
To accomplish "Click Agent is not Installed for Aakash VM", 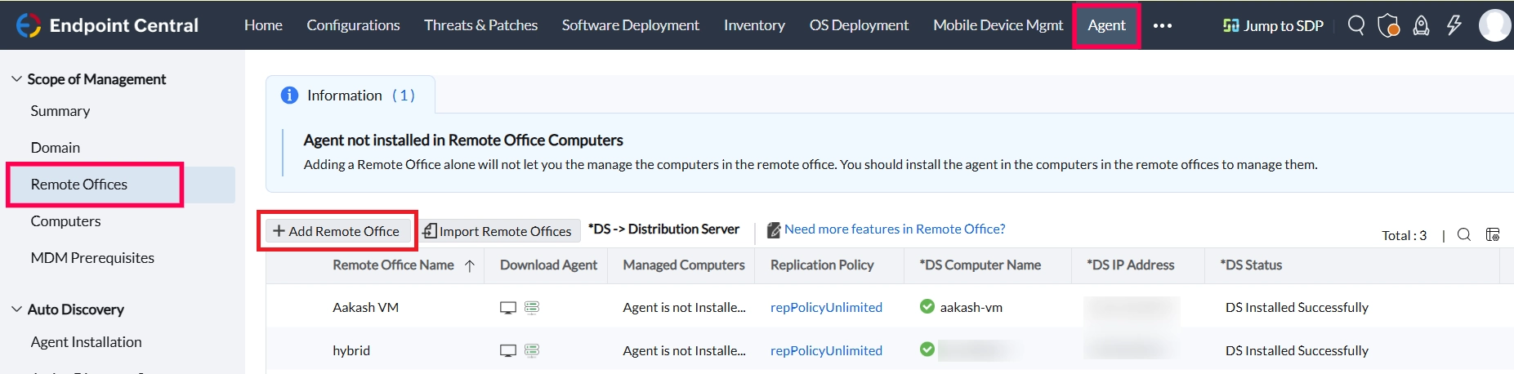I will 684,308.
